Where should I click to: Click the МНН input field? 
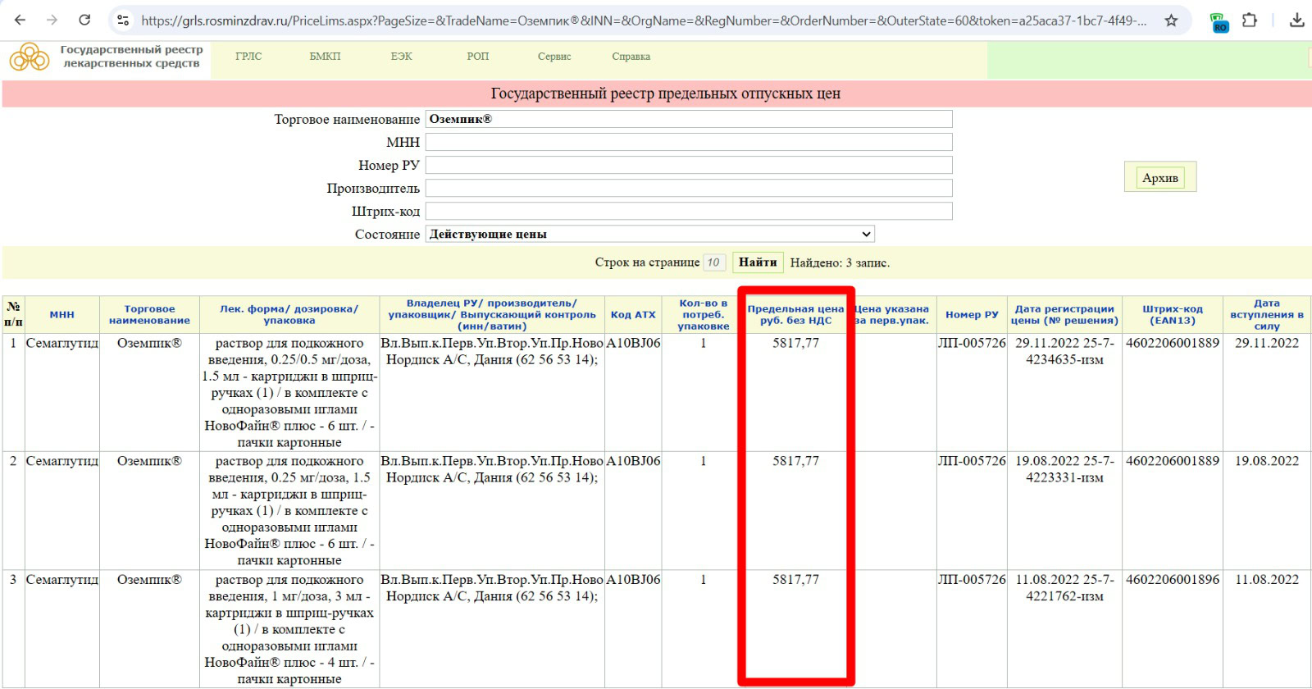tap(689, 142)
